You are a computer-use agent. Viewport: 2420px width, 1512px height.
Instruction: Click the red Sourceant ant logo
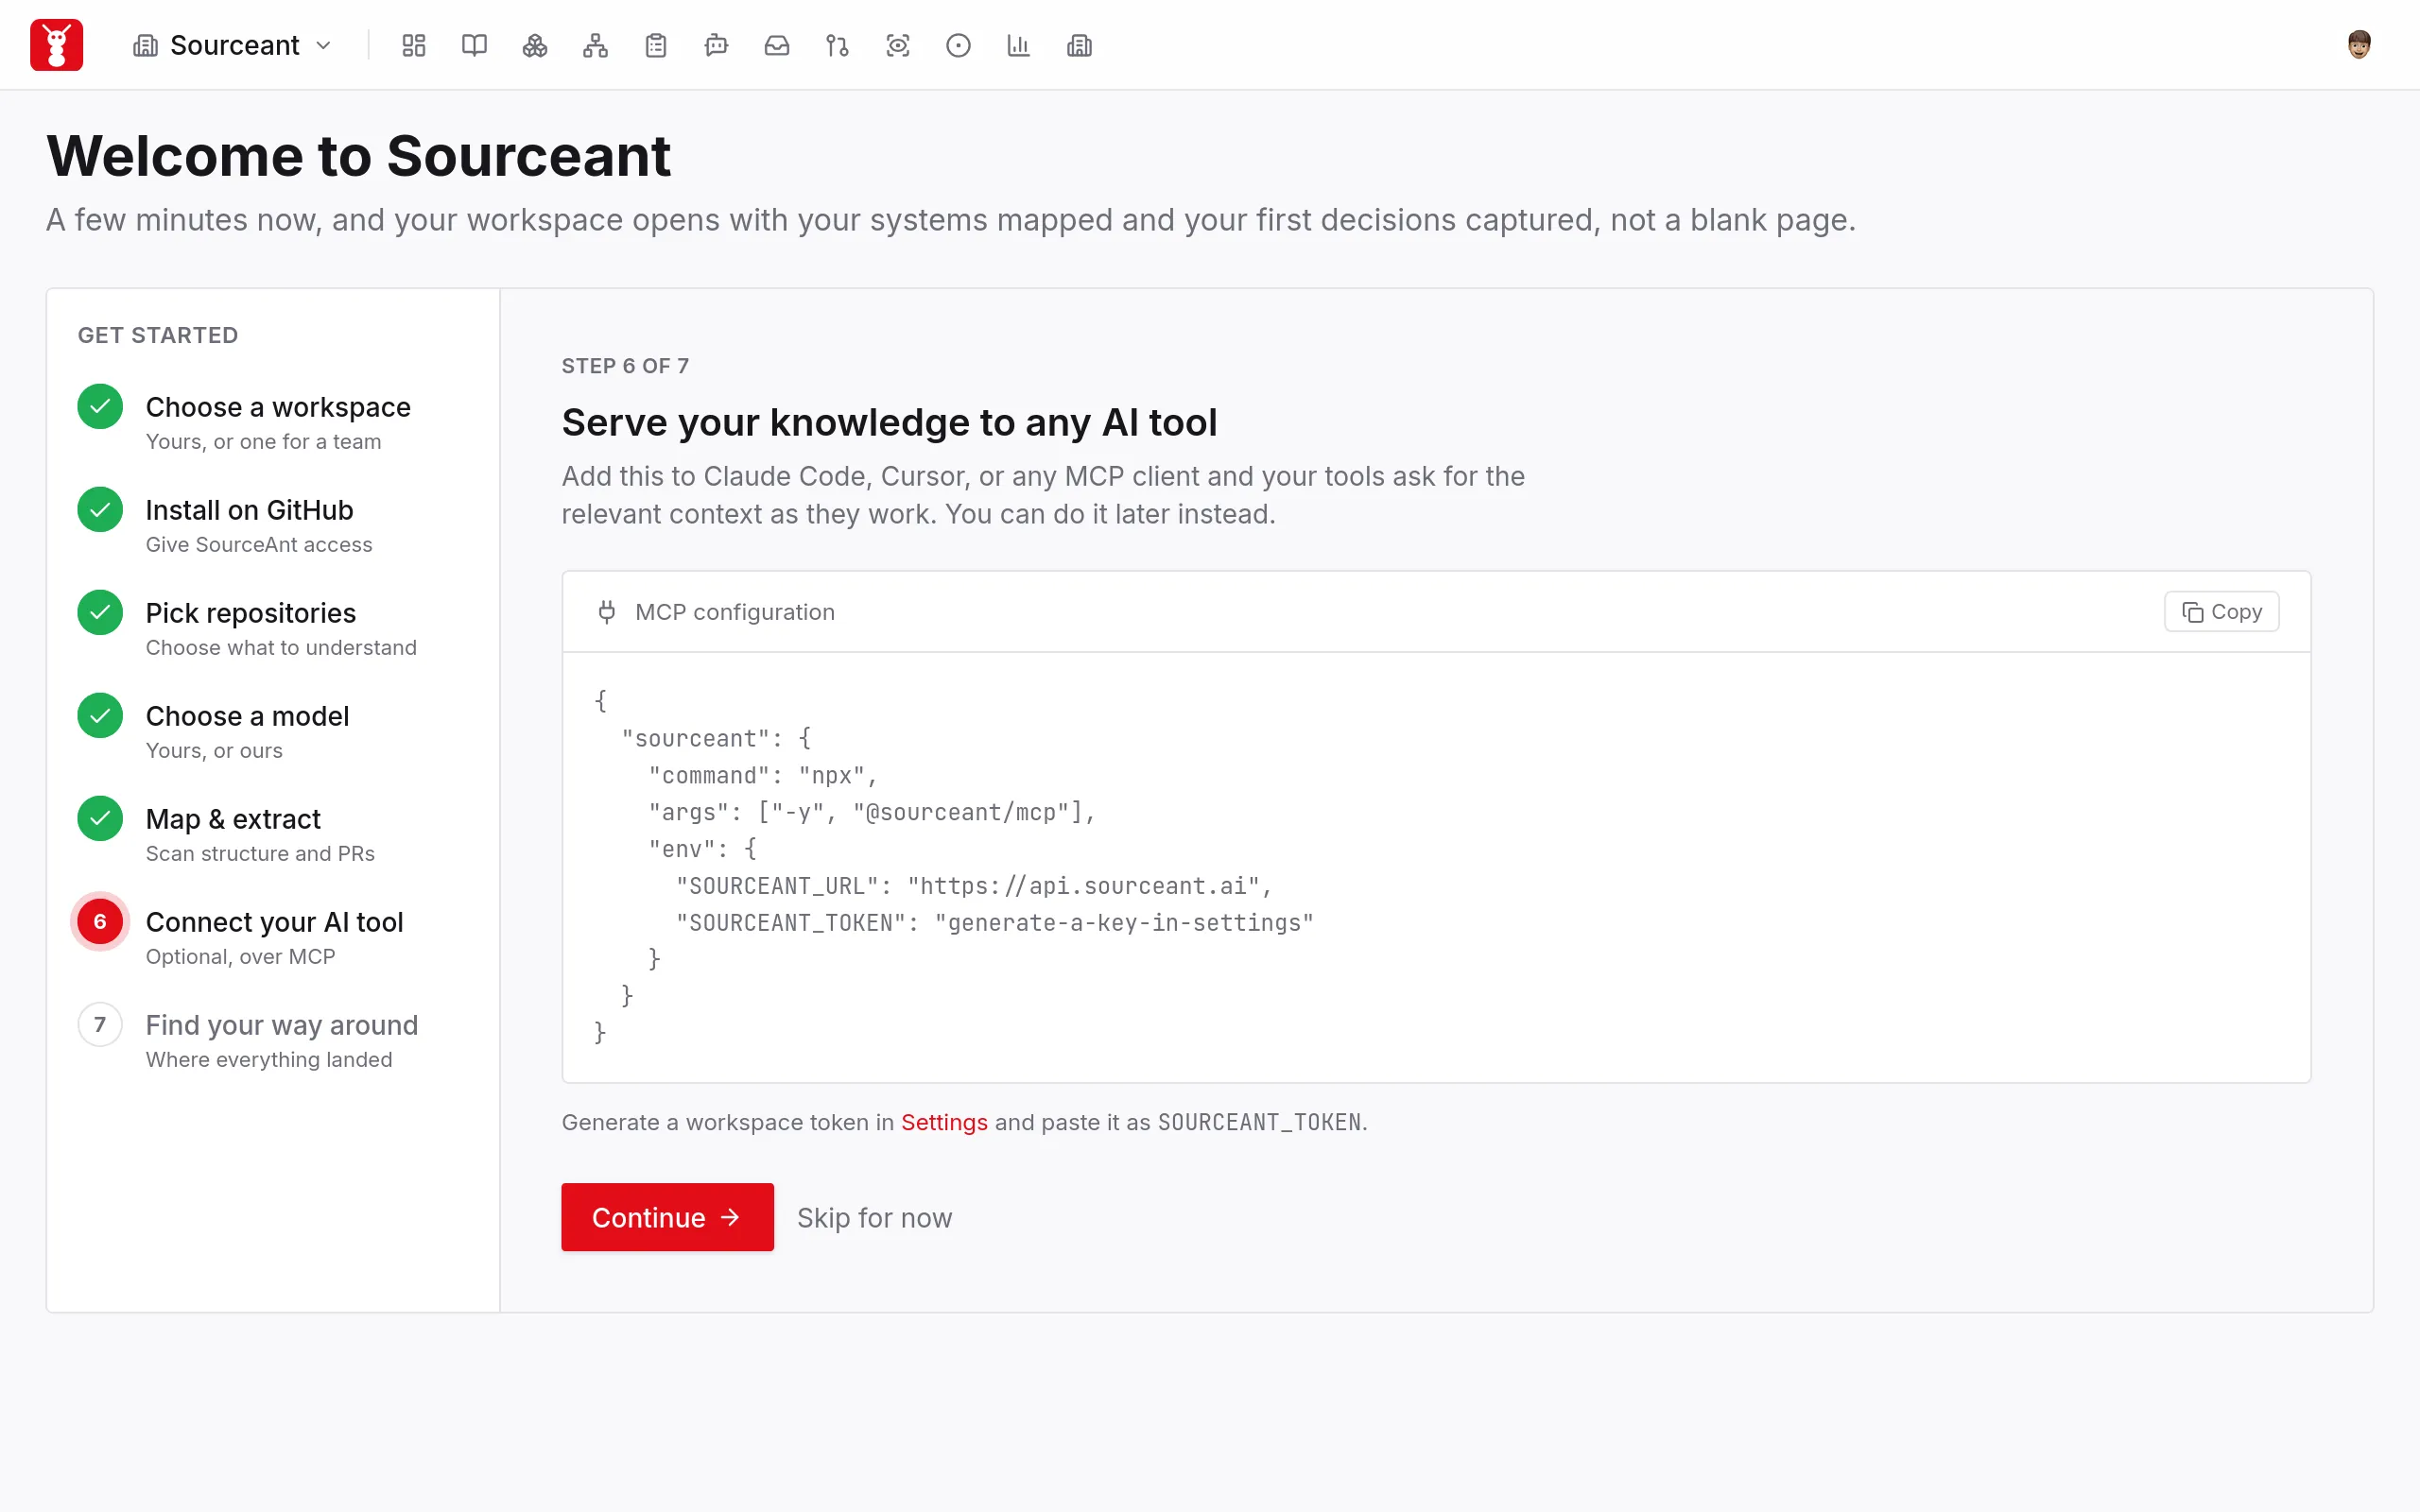[56, 45]
